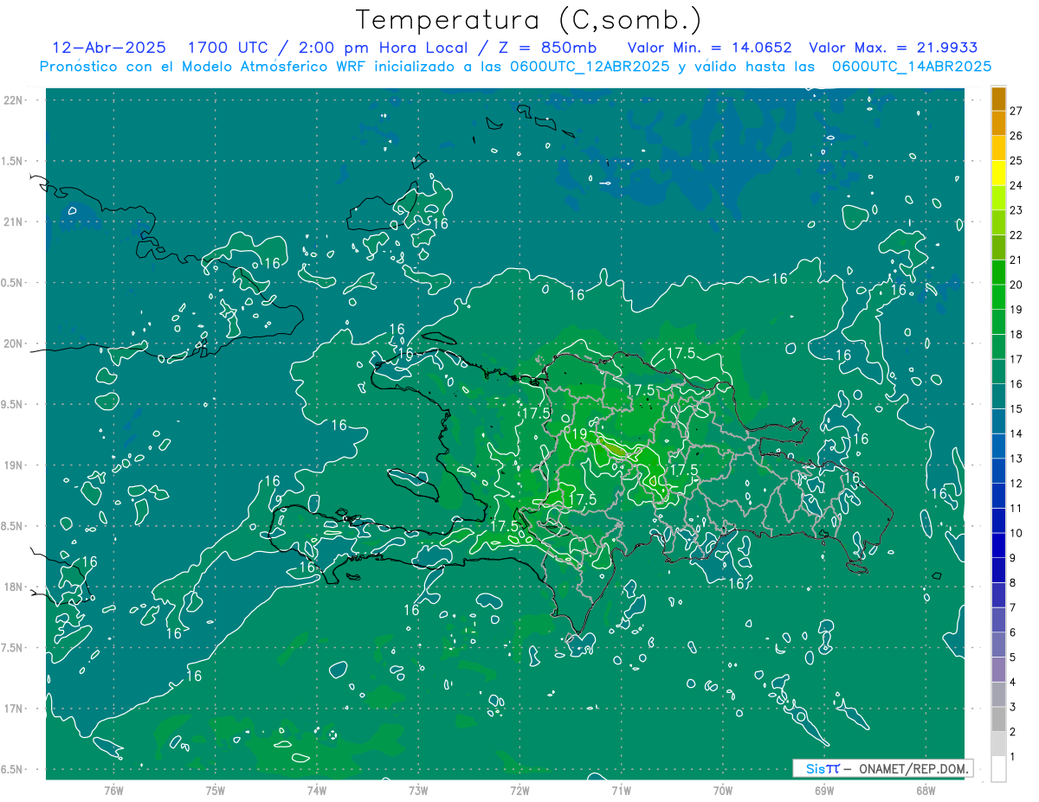Image resolution: width=1039 pixels, height=802 pixels.
Task: Click legend value 20 on color bar
Action: (x=1016, y=285)
